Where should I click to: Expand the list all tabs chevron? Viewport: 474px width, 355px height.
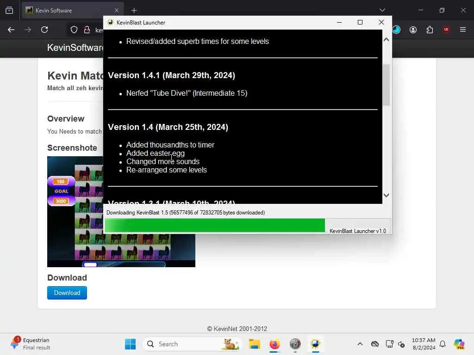tap(382, 10)
